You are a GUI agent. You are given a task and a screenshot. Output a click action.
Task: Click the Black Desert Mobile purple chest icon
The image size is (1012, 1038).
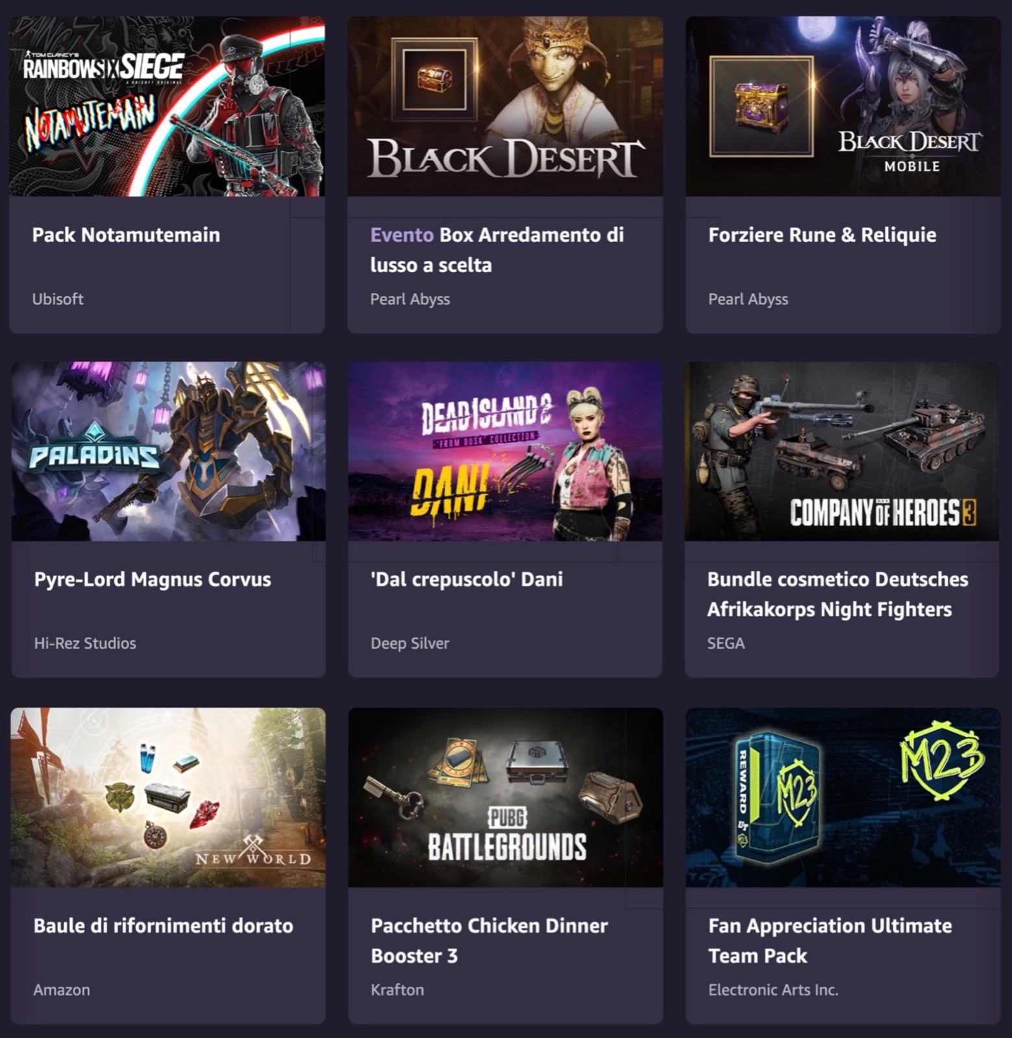[x=761, y=106]
